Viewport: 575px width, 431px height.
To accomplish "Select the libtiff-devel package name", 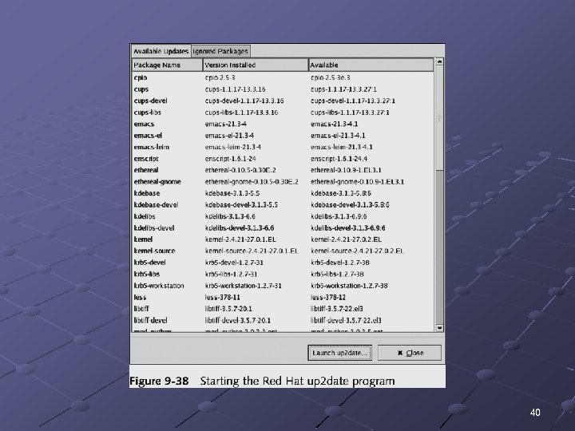I will coord(150,320).
